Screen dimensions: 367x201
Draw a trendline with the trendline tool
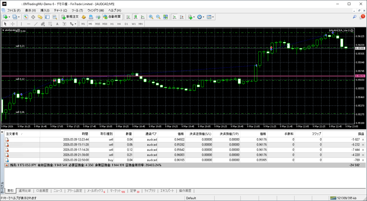click(x=35, y=24)
